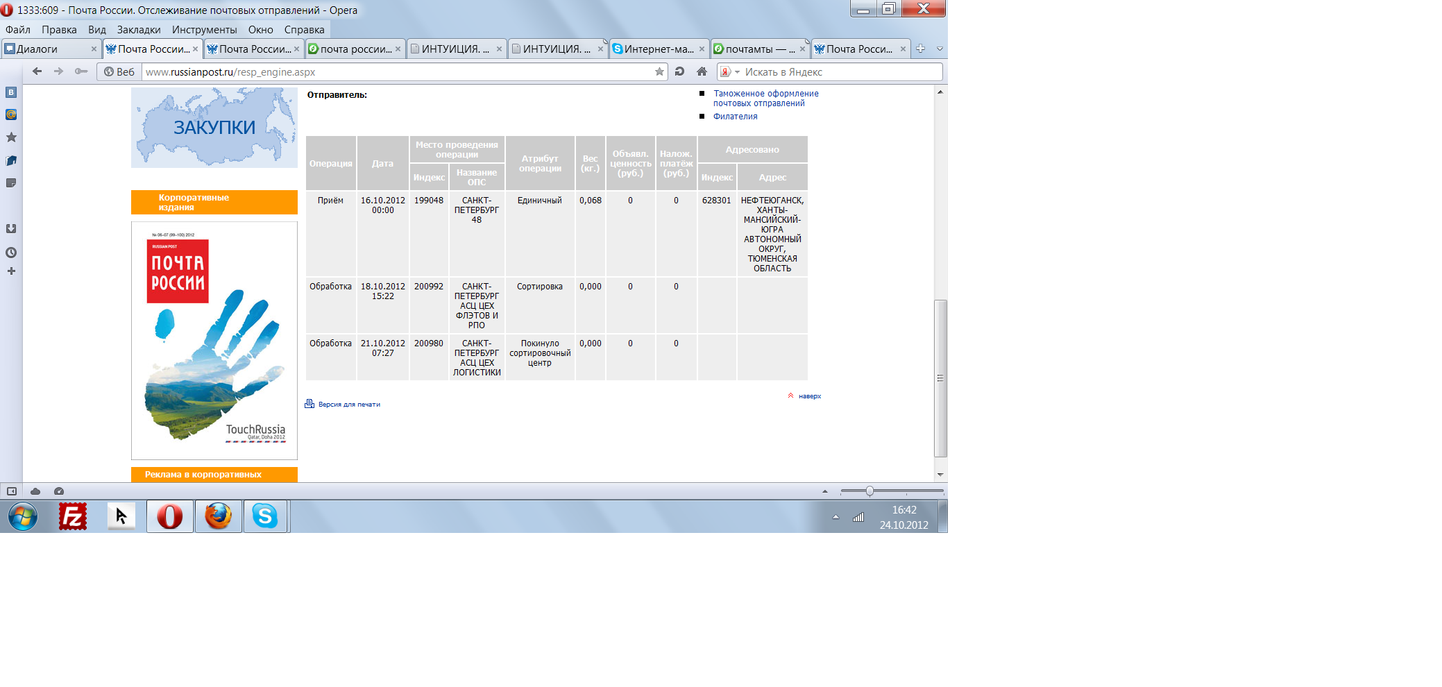Screen dimensions: 1442x687
Task: Open the Справка menu
Action: coord(305,30)
